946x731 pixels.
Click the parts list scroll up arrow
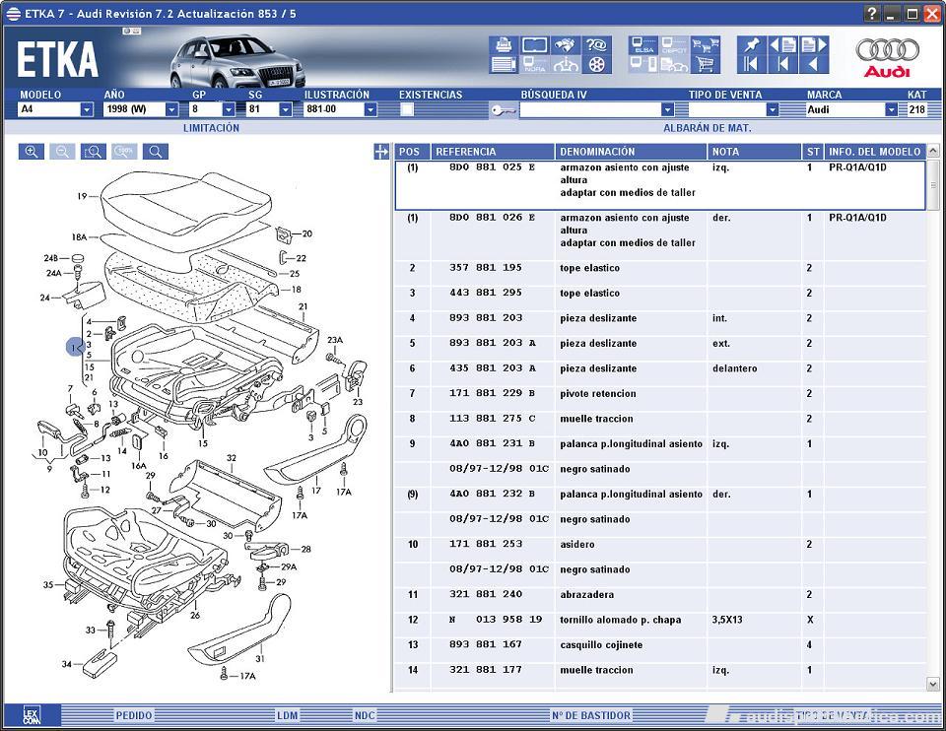(933, 151)
